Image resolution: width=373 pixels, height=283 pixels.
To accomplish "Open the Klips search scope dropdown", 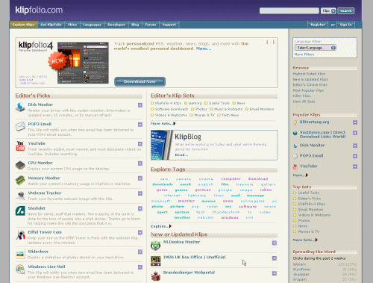I will click(x=328, y=10).
